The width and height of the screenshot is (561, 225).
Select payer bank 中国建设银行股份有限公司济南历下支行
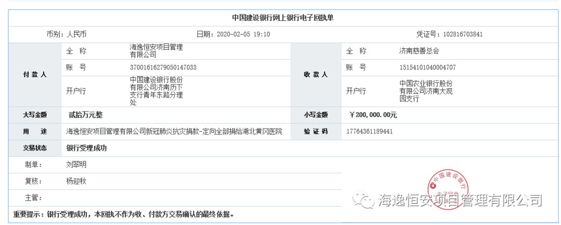(x=156, y=91)
